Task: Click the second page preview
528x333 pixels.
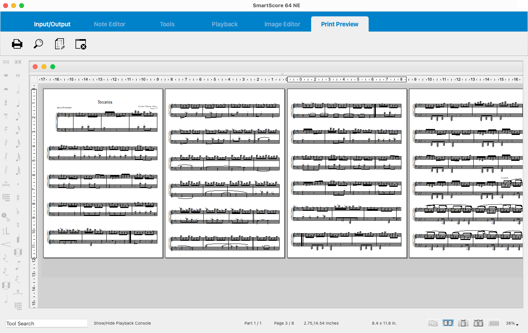Action: [x=225, y=173]
